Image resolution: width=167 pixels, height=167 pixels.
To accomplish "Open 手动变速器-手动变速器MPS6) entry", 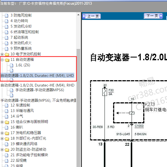I will [x=40, y=90].
